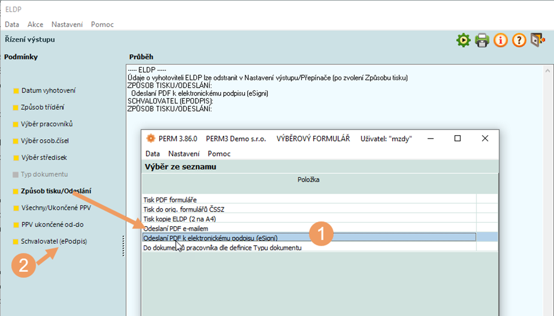Open the Akce menu
The image size is (554, 316).
coord(36,24)
